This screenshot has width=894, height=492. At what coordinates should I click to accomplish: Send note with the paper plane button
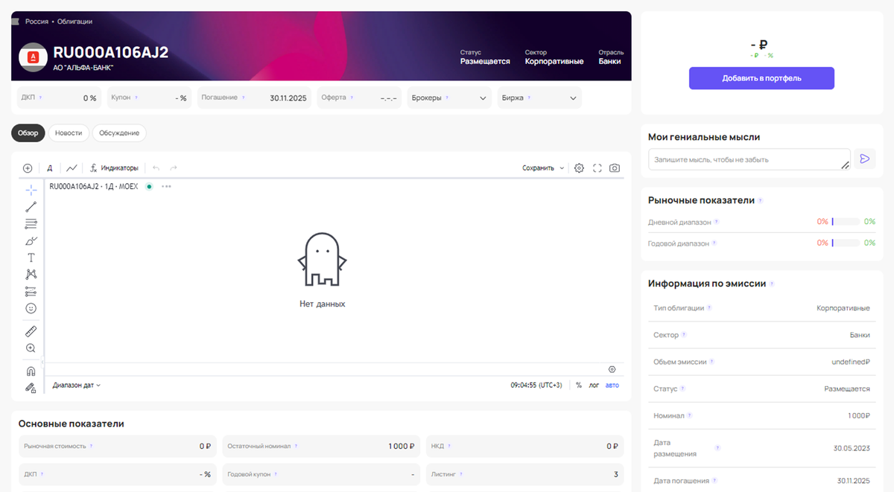coord(864,159)
